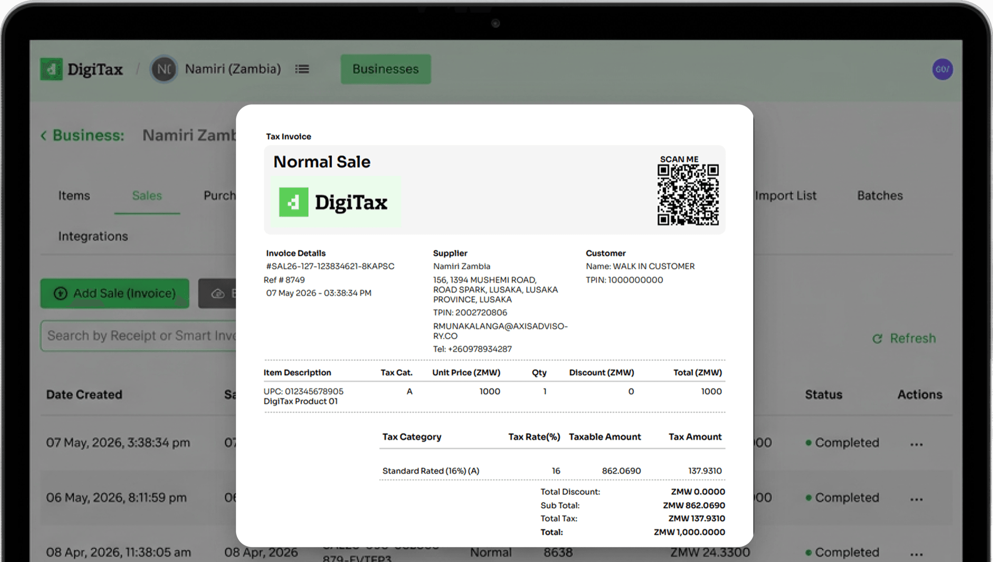The image size is (993, 562).
Task: Click the Refresh circular arrow icon
Action: coord(877,339)
